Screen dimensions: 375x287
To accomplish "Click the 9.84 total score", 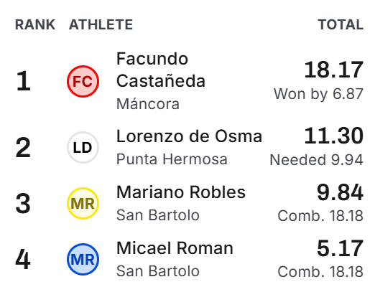I will [340, 192].
